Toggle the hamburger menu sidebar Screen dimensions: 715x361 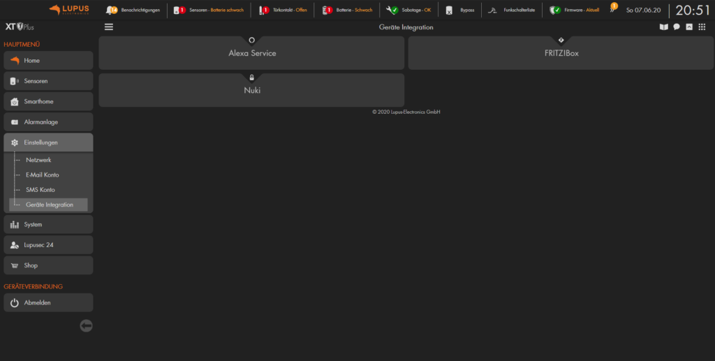(x=108, y=27)
